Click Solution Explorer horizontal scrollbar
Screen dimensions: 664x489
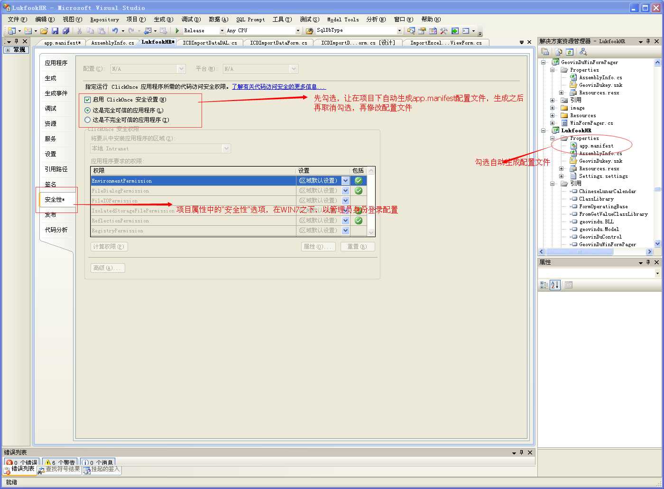pos(596,252)
